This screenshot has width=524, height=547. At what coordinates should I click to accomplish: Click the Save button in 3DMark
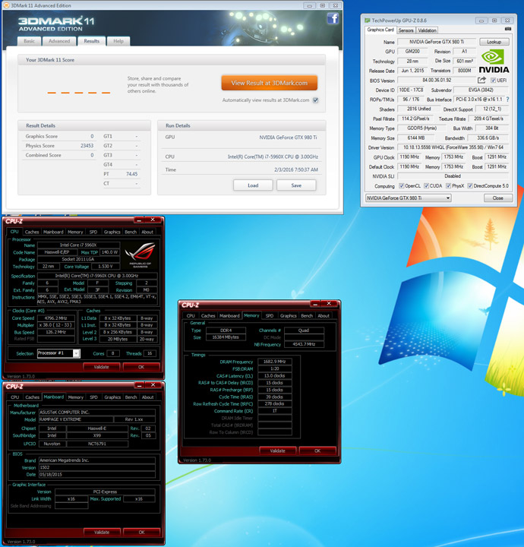[x=296, y=185]
